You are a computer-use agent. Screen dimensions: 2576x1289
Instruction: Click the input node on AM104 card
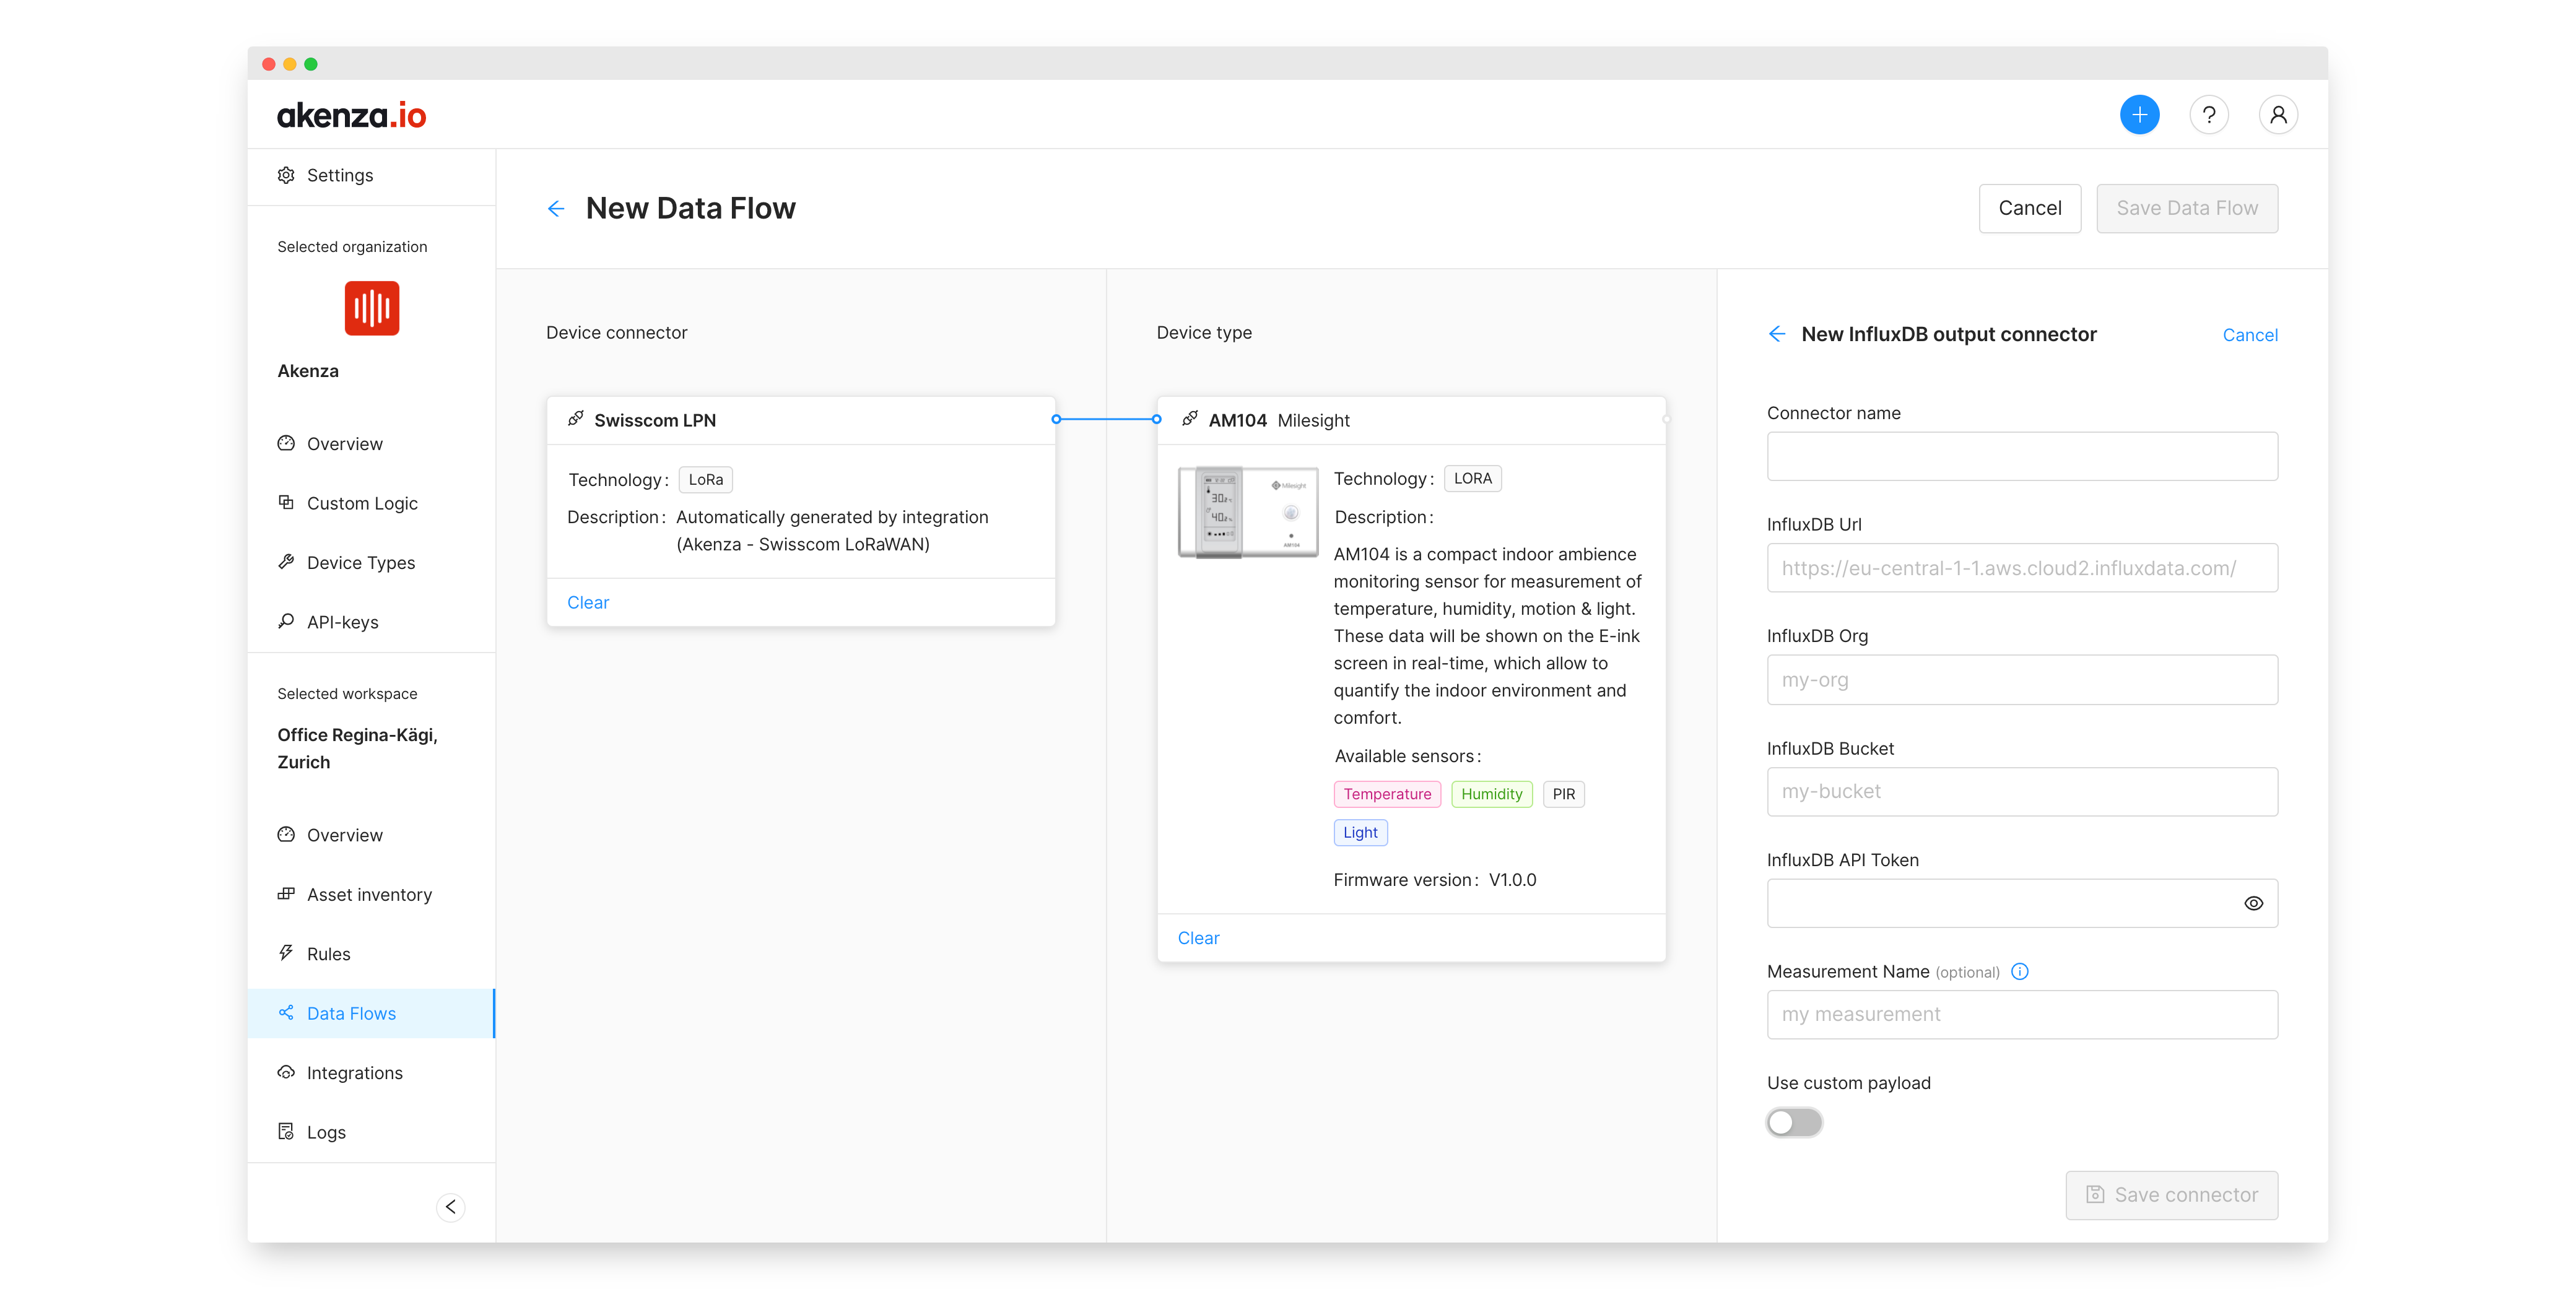tap(1156, 419)
